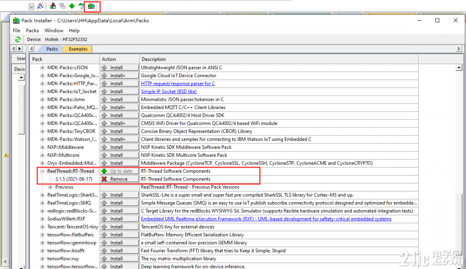Install the MDK-Packs::IoT_Socket pack
This screenshot has height=269, width=466.
(120, 92)
